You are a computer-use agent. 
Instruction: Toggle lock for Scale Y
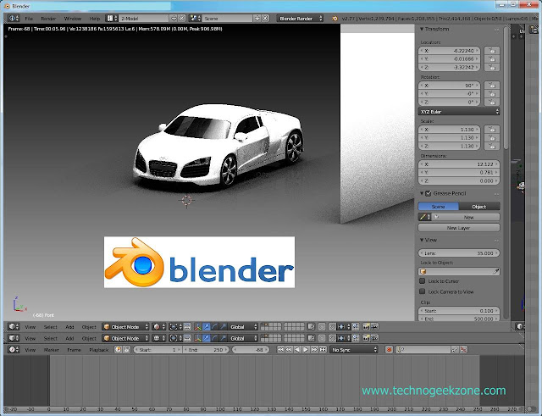492,137
